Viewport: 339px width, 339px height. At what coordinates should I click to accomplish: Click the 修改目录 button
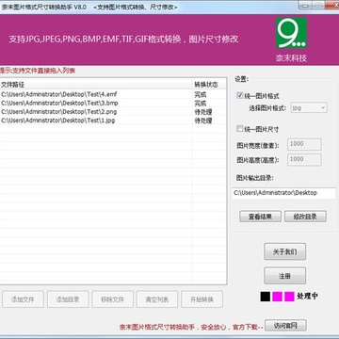pos(305,217)
